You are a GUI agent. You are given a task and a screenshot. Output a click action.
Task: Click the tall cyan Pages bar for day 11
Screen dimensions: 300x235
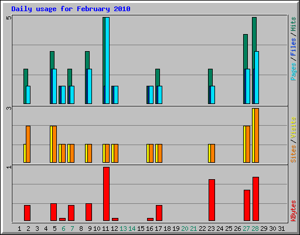(107, 61)
